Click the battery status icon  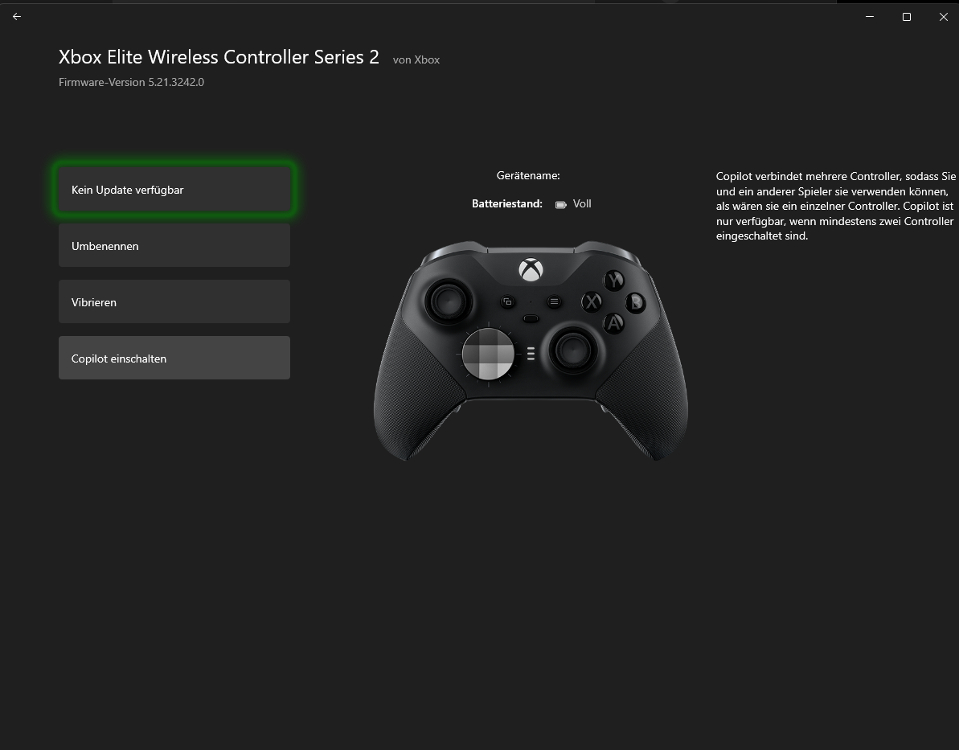561,204
